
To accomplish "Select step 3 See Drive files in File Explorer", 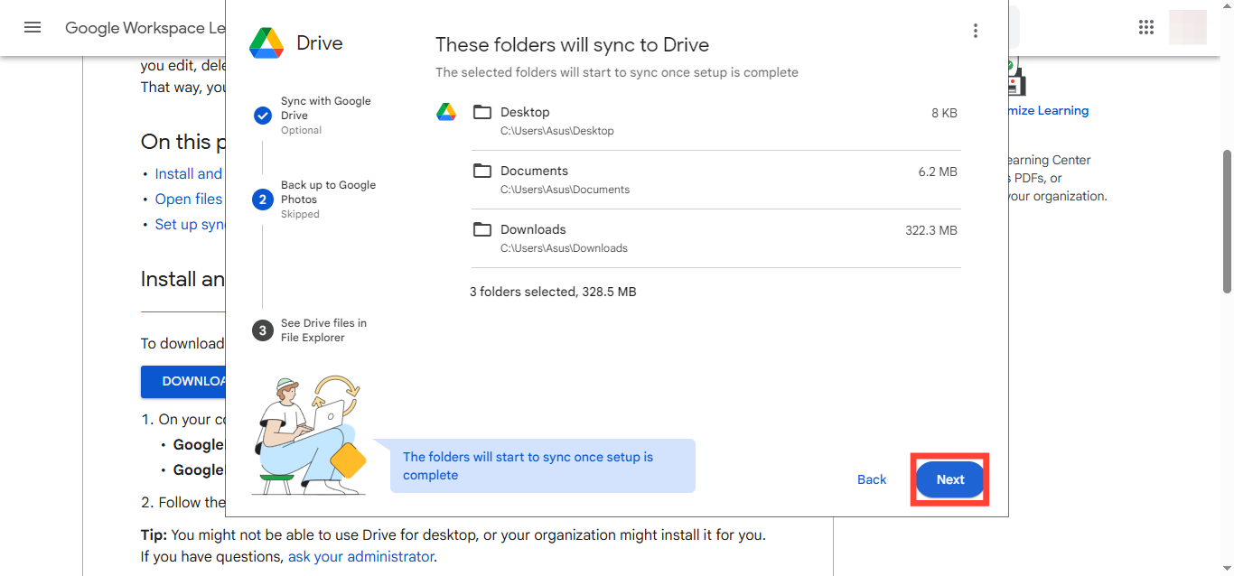I will click(x=263, y=330).
